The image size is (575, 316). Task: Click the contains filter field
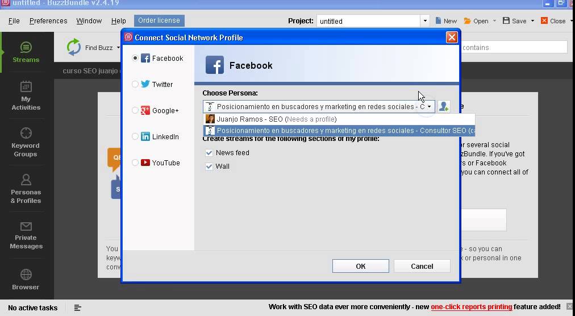514,47
